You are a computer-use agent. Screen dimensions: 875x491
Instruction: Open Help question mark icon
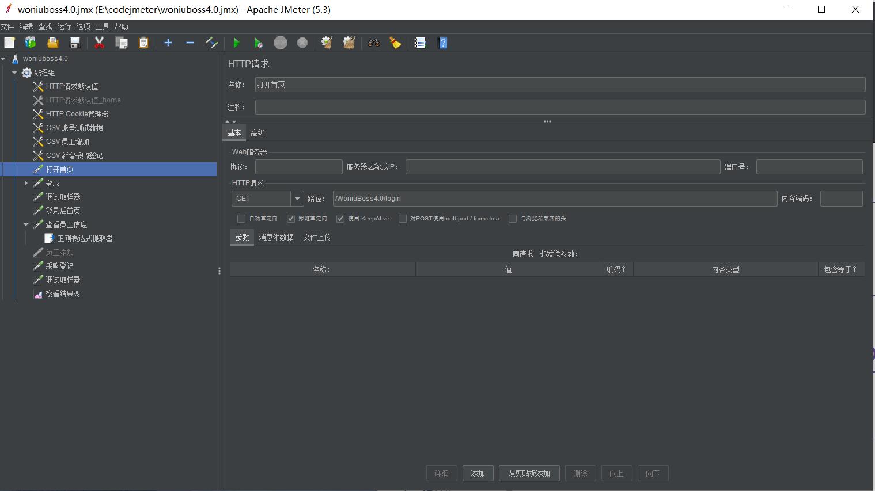442,43
